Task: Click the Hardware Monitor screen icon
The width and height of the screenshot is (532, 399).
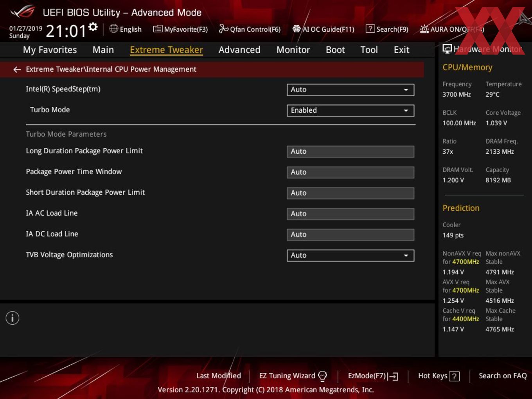Action: [447, 49]
